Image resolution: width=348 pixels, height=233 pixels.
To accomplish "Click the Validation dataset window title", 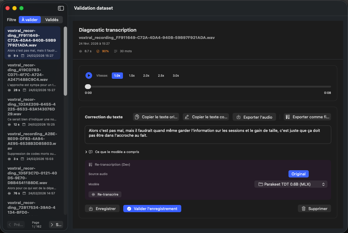I will pyautogui.click(x=93, y=8).
